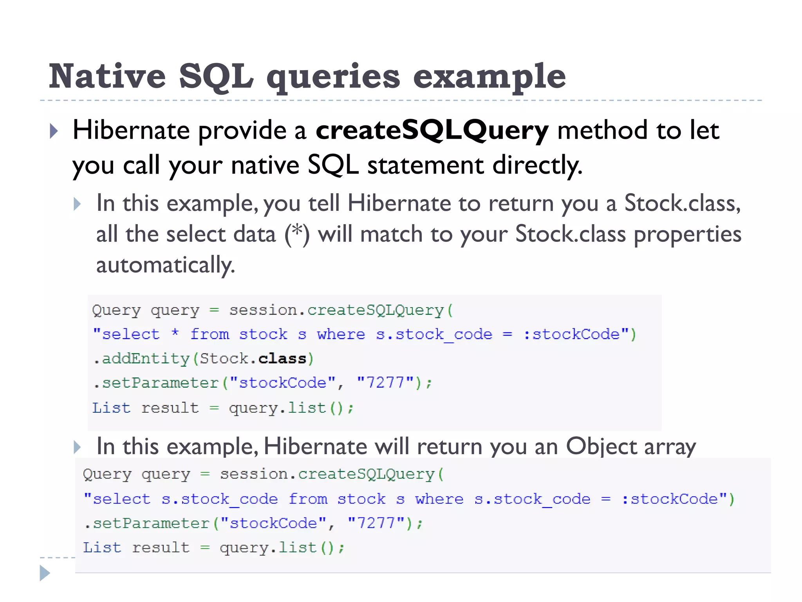This screenshot has height=602, width=802.
Task: Click 'List result = query.list();' in first code block
Action: (x=223, y=408)
